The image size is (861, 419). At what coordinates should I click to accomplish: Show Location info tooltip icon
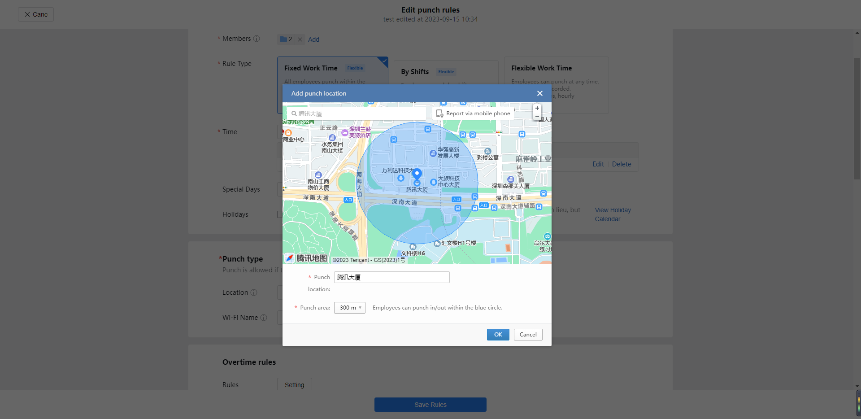point(254,292)
